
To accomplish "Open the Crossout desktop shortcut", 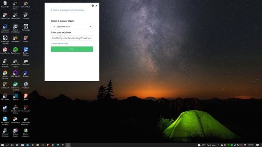I will (x=26, y=16).
